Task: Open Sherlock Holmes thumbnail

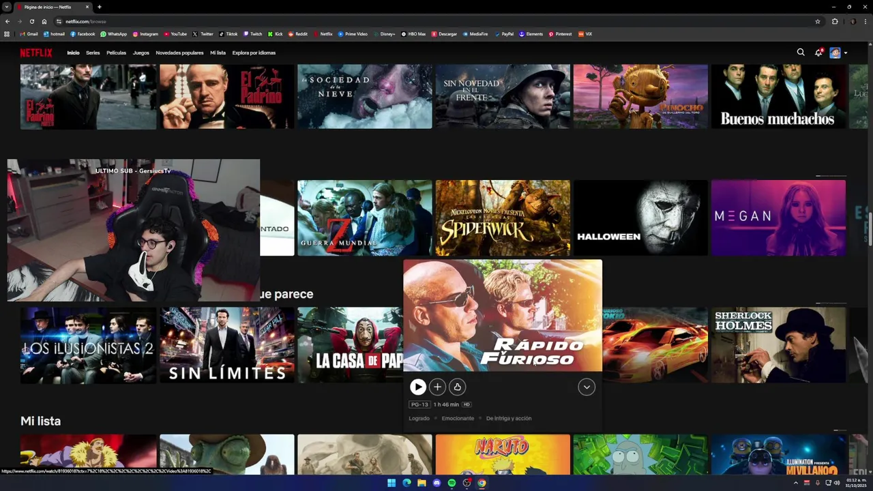Action: (779, 345)
